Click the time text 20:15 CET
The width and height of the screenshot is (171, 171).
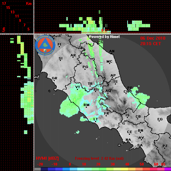(x=150, y=44)
